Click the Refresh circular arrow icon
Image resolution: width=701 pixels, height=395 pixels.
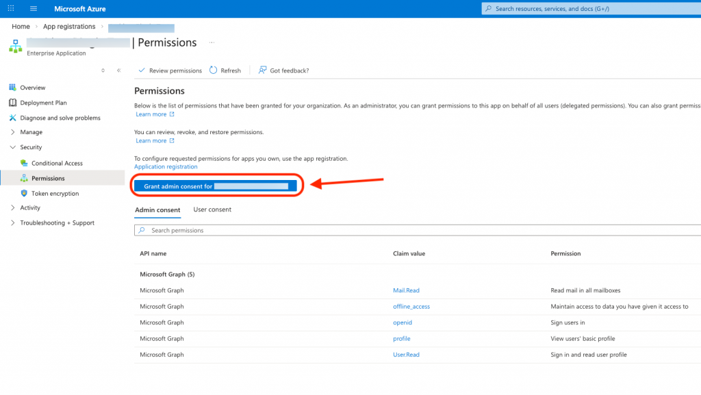pos(214,70)
